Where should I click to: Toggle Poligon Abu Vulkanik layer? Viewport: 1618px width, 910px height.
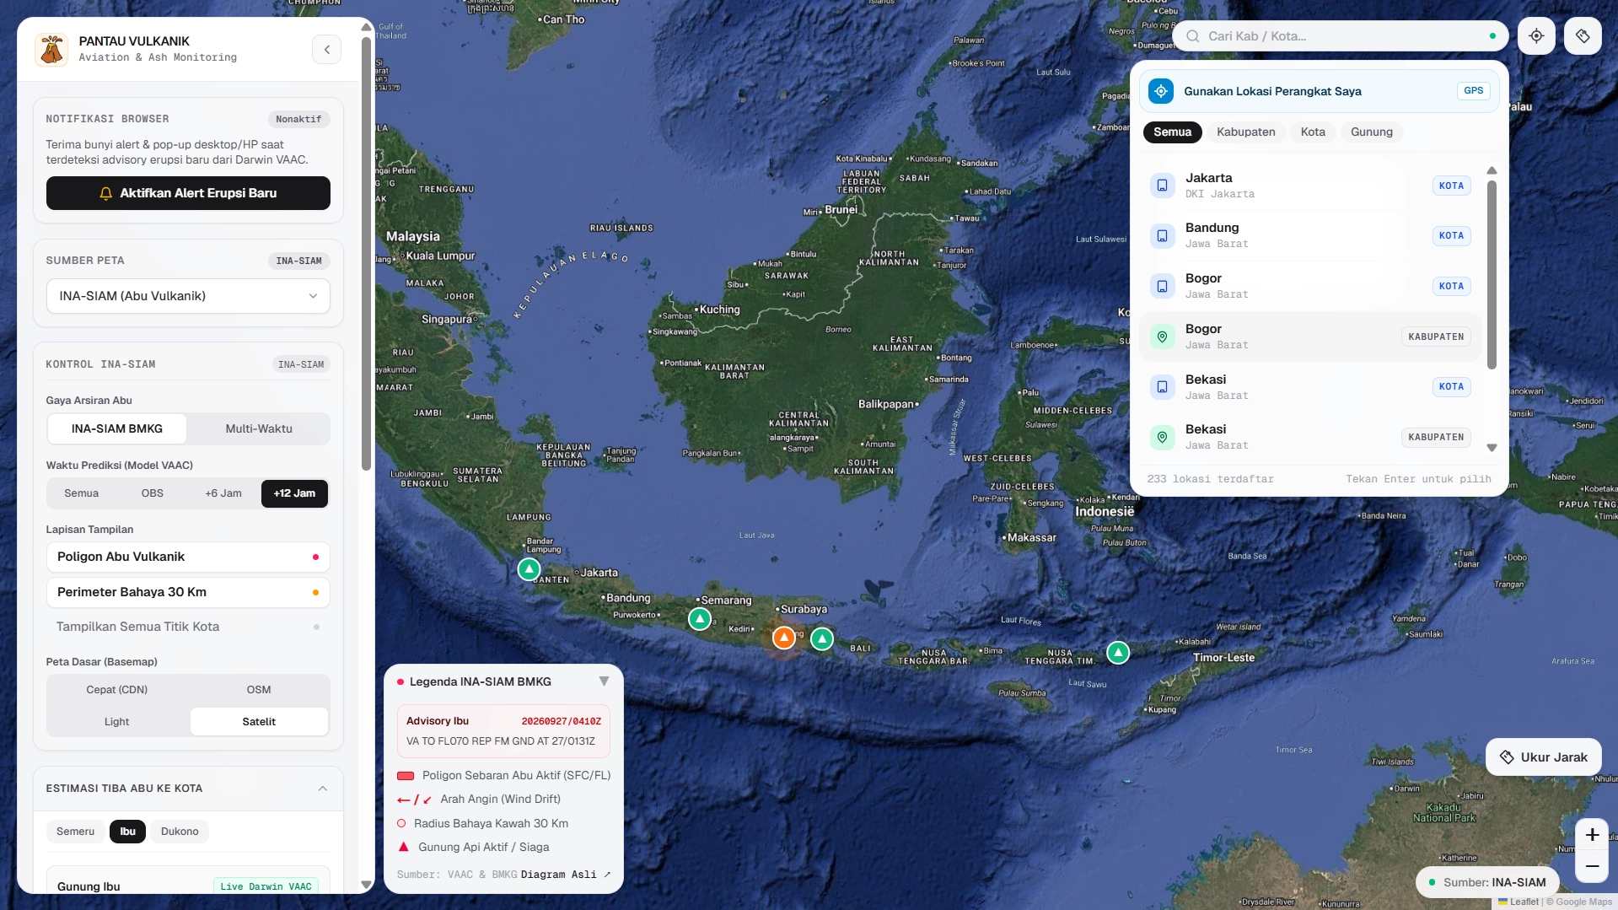click(188, 557)
